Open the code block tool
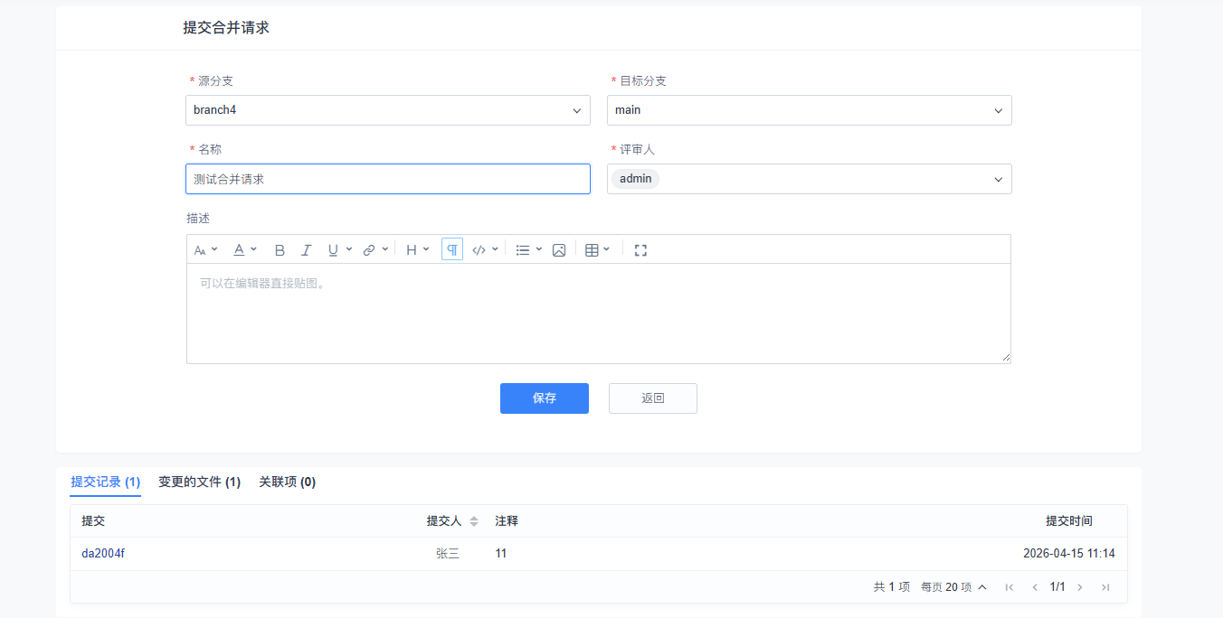 tap(479, 250)
